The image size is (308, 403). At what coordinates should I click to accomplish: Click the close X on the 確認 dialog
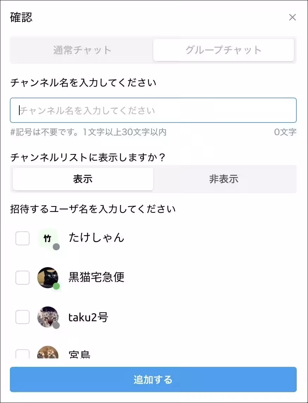[x=293, y=17]
